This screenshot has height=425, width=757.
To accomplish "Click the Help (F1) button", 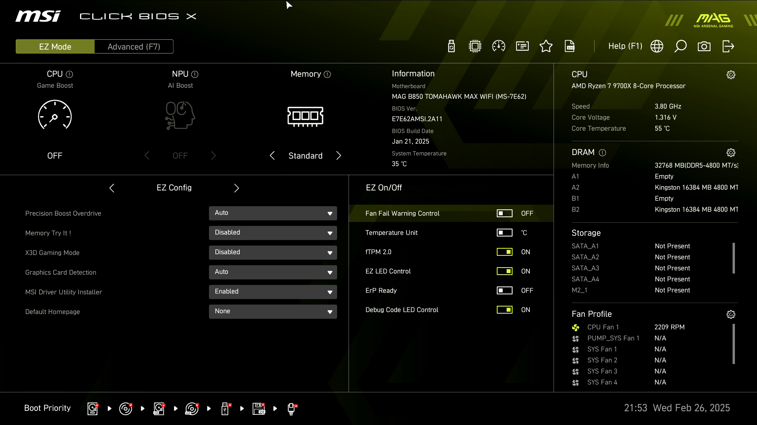I will [x=625, y=46].
